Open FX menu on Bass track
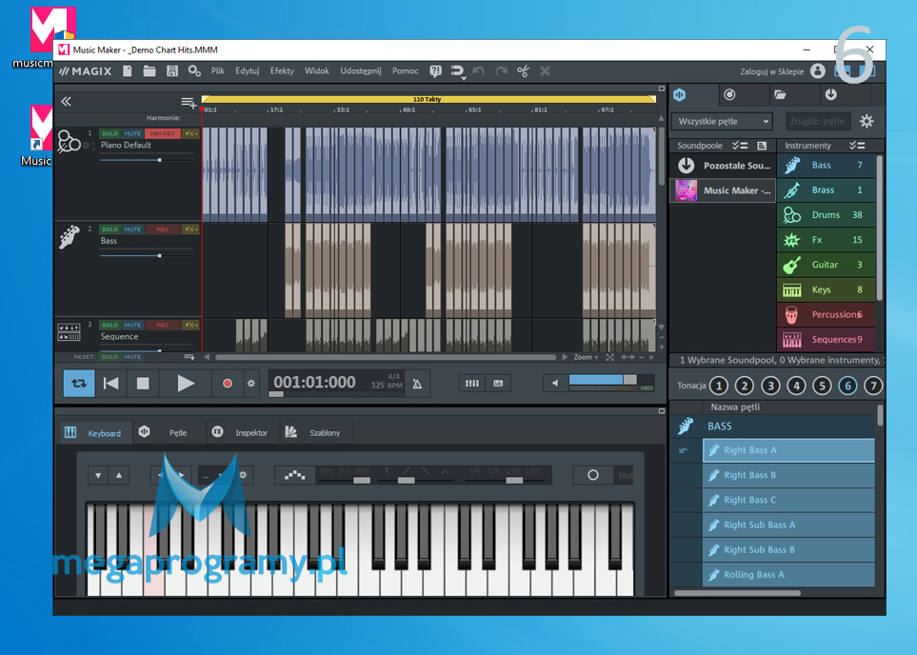Screen dimensions: 917x655 [190, 229]
